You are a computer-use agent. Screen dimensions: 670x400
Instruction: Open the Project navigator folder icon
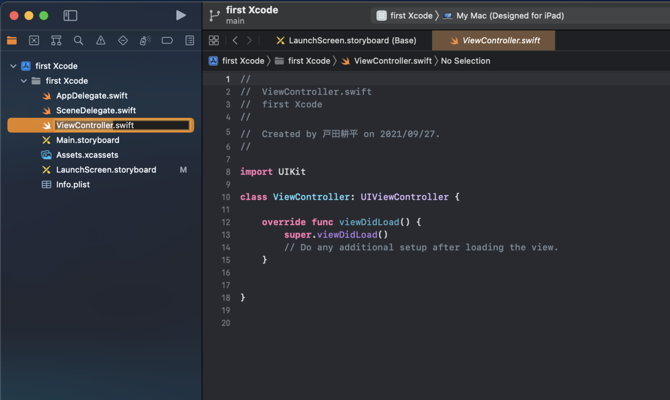12,40
